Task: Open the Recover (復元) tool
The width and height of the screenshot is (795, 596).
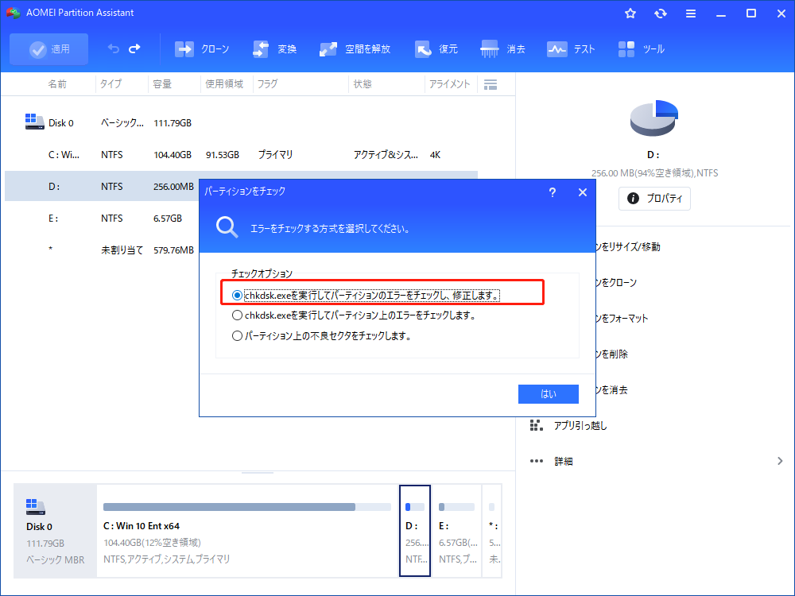Action: (423, 49)
